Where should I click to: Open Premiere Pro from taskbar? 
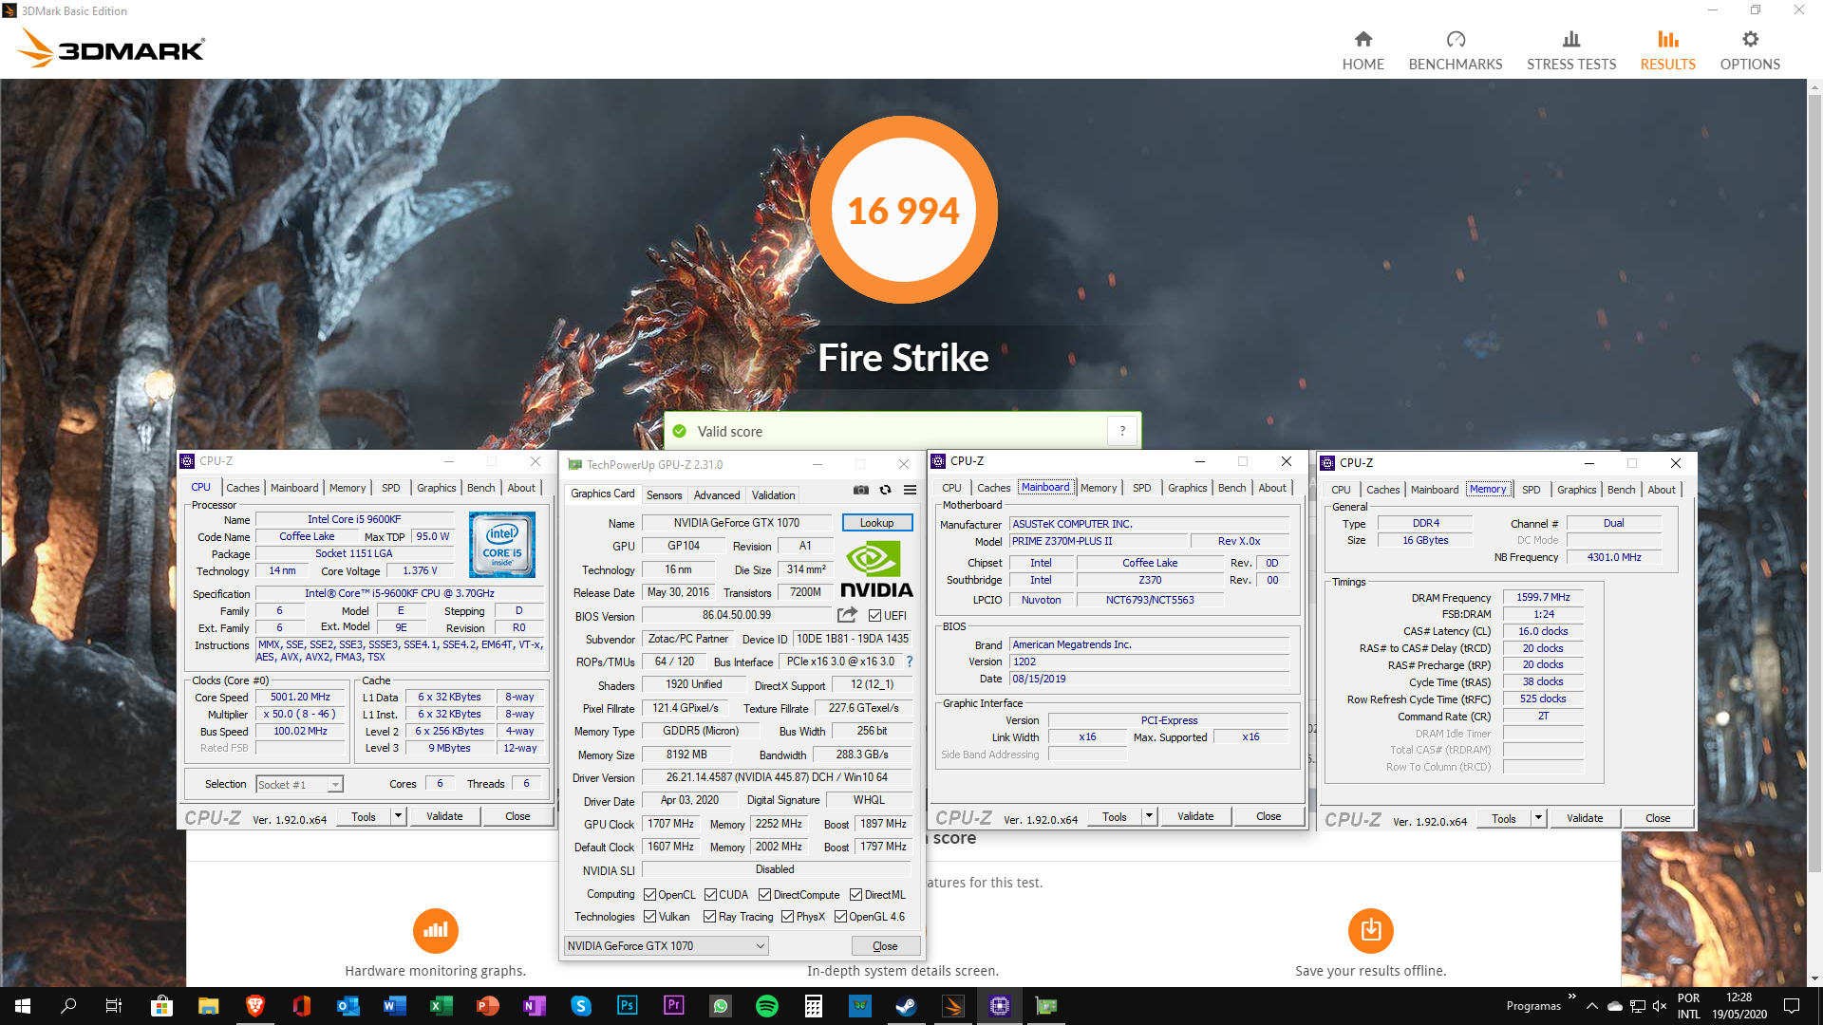[x=673, y=1006]
